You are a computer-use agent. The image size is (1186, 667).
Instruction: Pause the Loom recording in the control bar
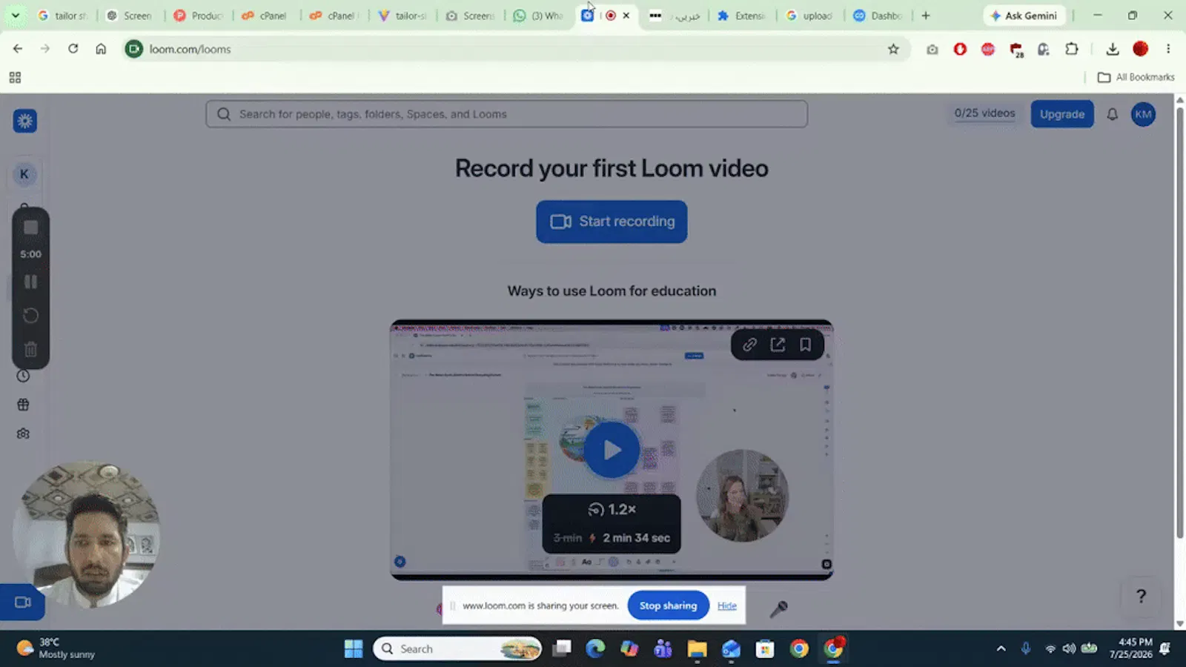[30, 282]
